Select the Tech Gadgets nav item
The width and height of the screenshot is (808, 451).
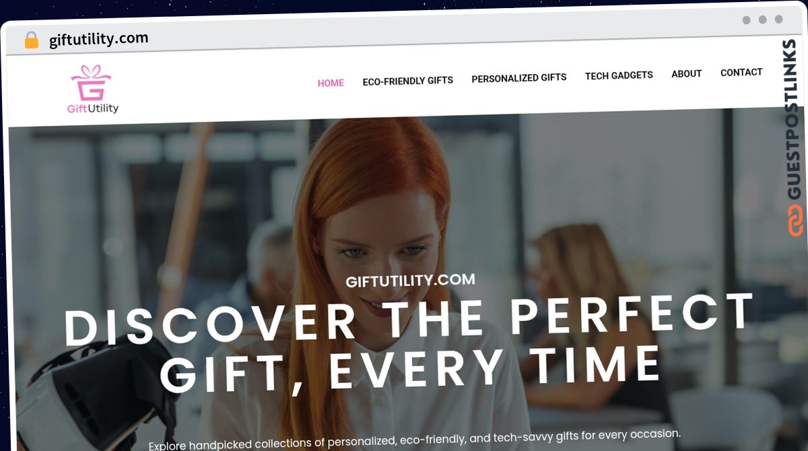pyautogui.click(x=619, y=75)
